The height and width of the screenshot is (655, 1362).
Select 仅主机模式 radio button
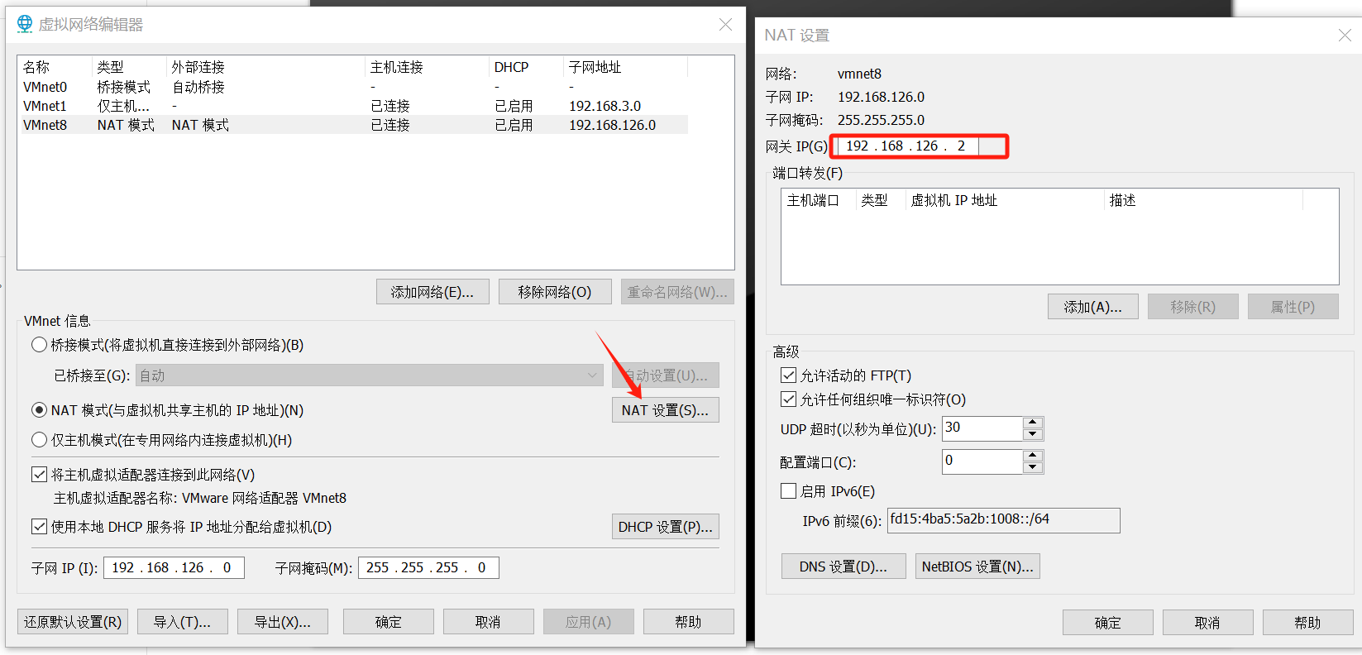[x=39, y=440]
